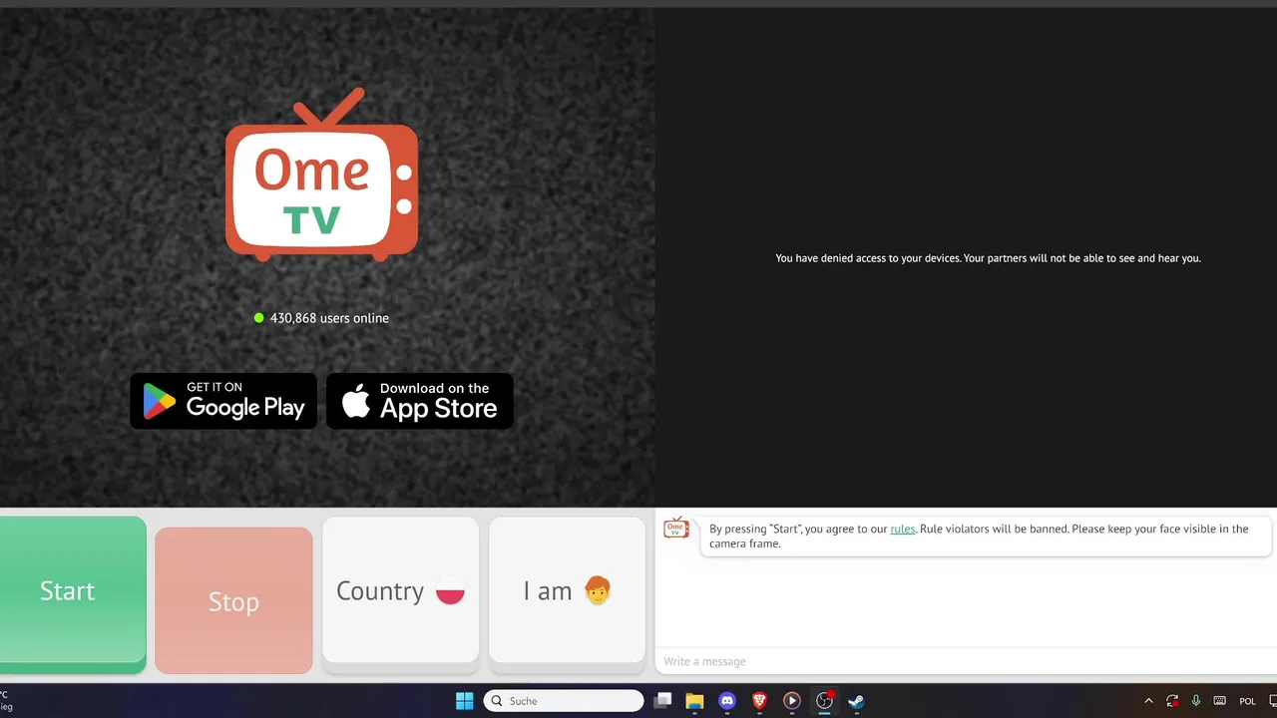Click the denied device access message
This screenshot has height=718, width=1277.
pos(988,258)
